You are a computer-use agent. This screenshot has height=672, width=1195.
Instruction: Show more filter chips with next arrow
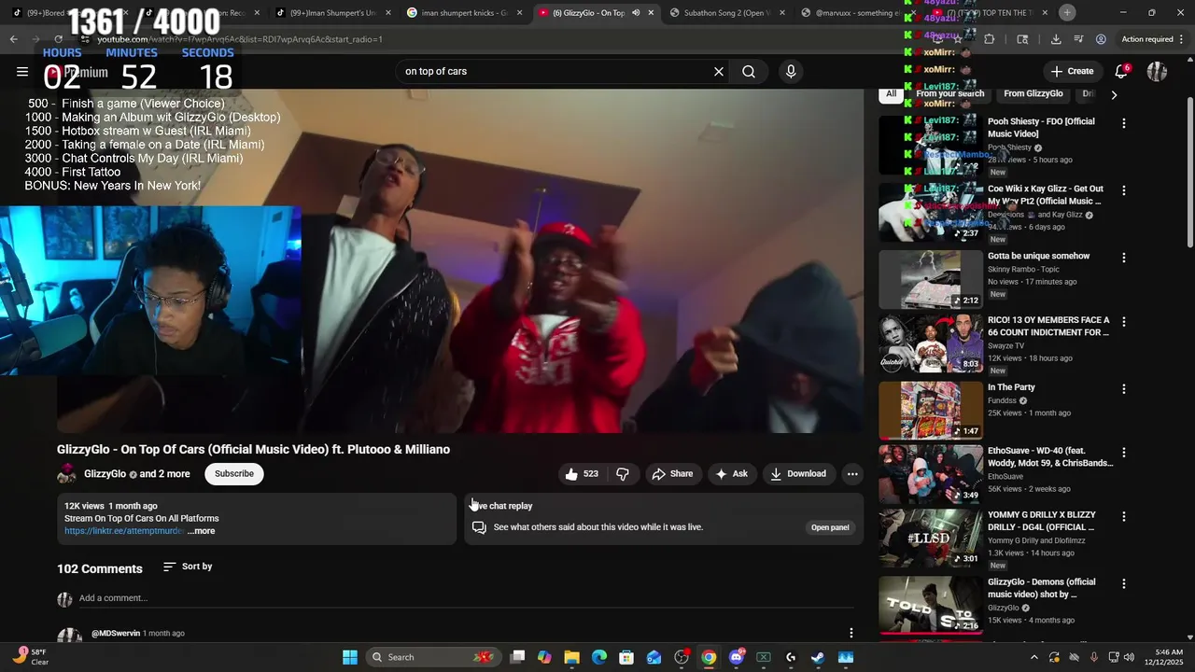point(1113,94)
